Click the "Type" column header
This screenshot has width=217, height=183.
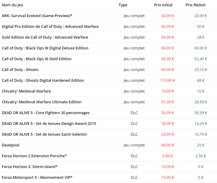[123, 5]
